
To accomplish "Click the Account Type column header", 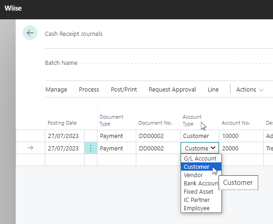I will point(192,121).
